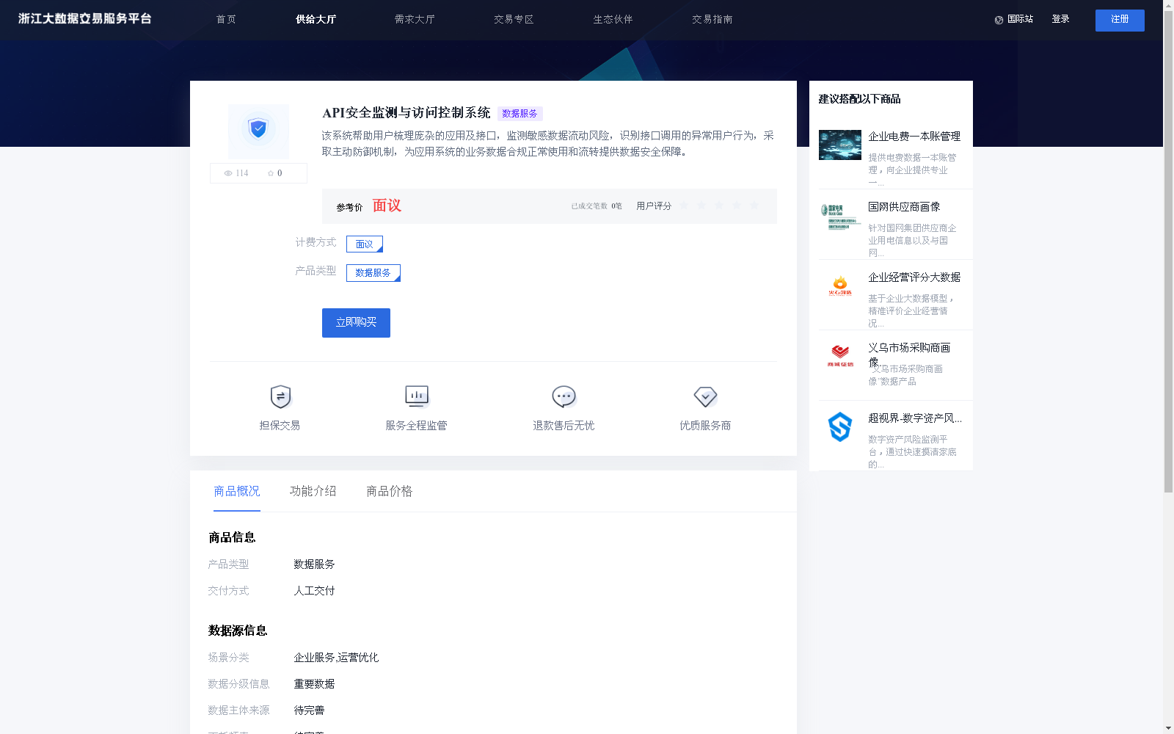Switch to the 商品概况 tab

tap(237, 491)
